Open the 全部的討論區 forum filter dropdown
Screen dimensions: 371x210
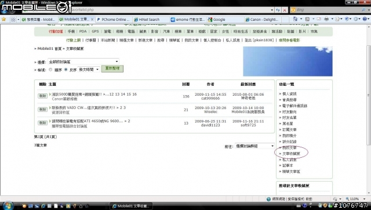click(83, 62)
